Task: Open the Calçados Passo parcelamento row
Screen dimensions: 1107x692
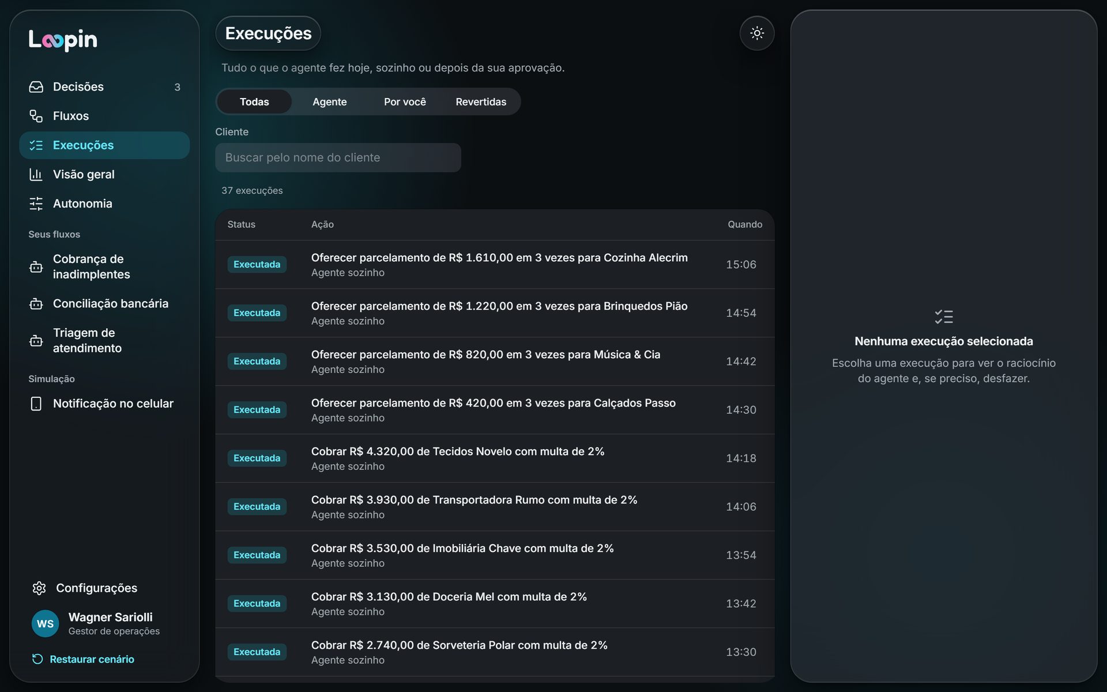Action: 495,410
